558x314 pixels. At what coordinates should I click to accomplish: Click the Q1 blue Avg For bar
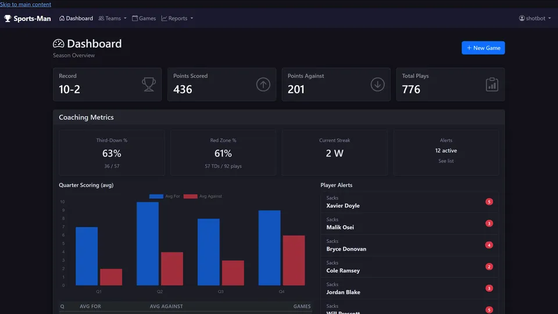87,256
